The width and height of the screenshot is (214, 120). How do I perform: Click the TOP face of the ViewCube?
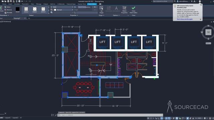click(x=208, y=32)
